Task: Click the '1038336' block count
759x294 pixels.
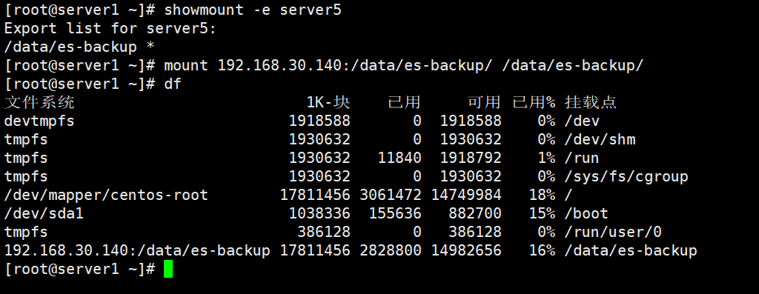Action: point(319,214)
